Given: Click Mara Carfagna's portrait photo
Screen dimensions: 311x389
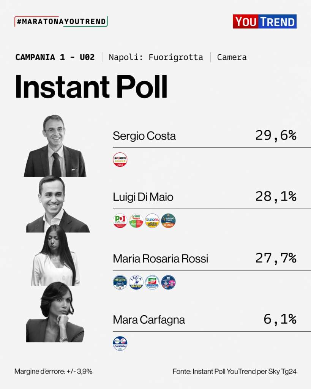Looking at the screenshot, I should pos(55,312).
